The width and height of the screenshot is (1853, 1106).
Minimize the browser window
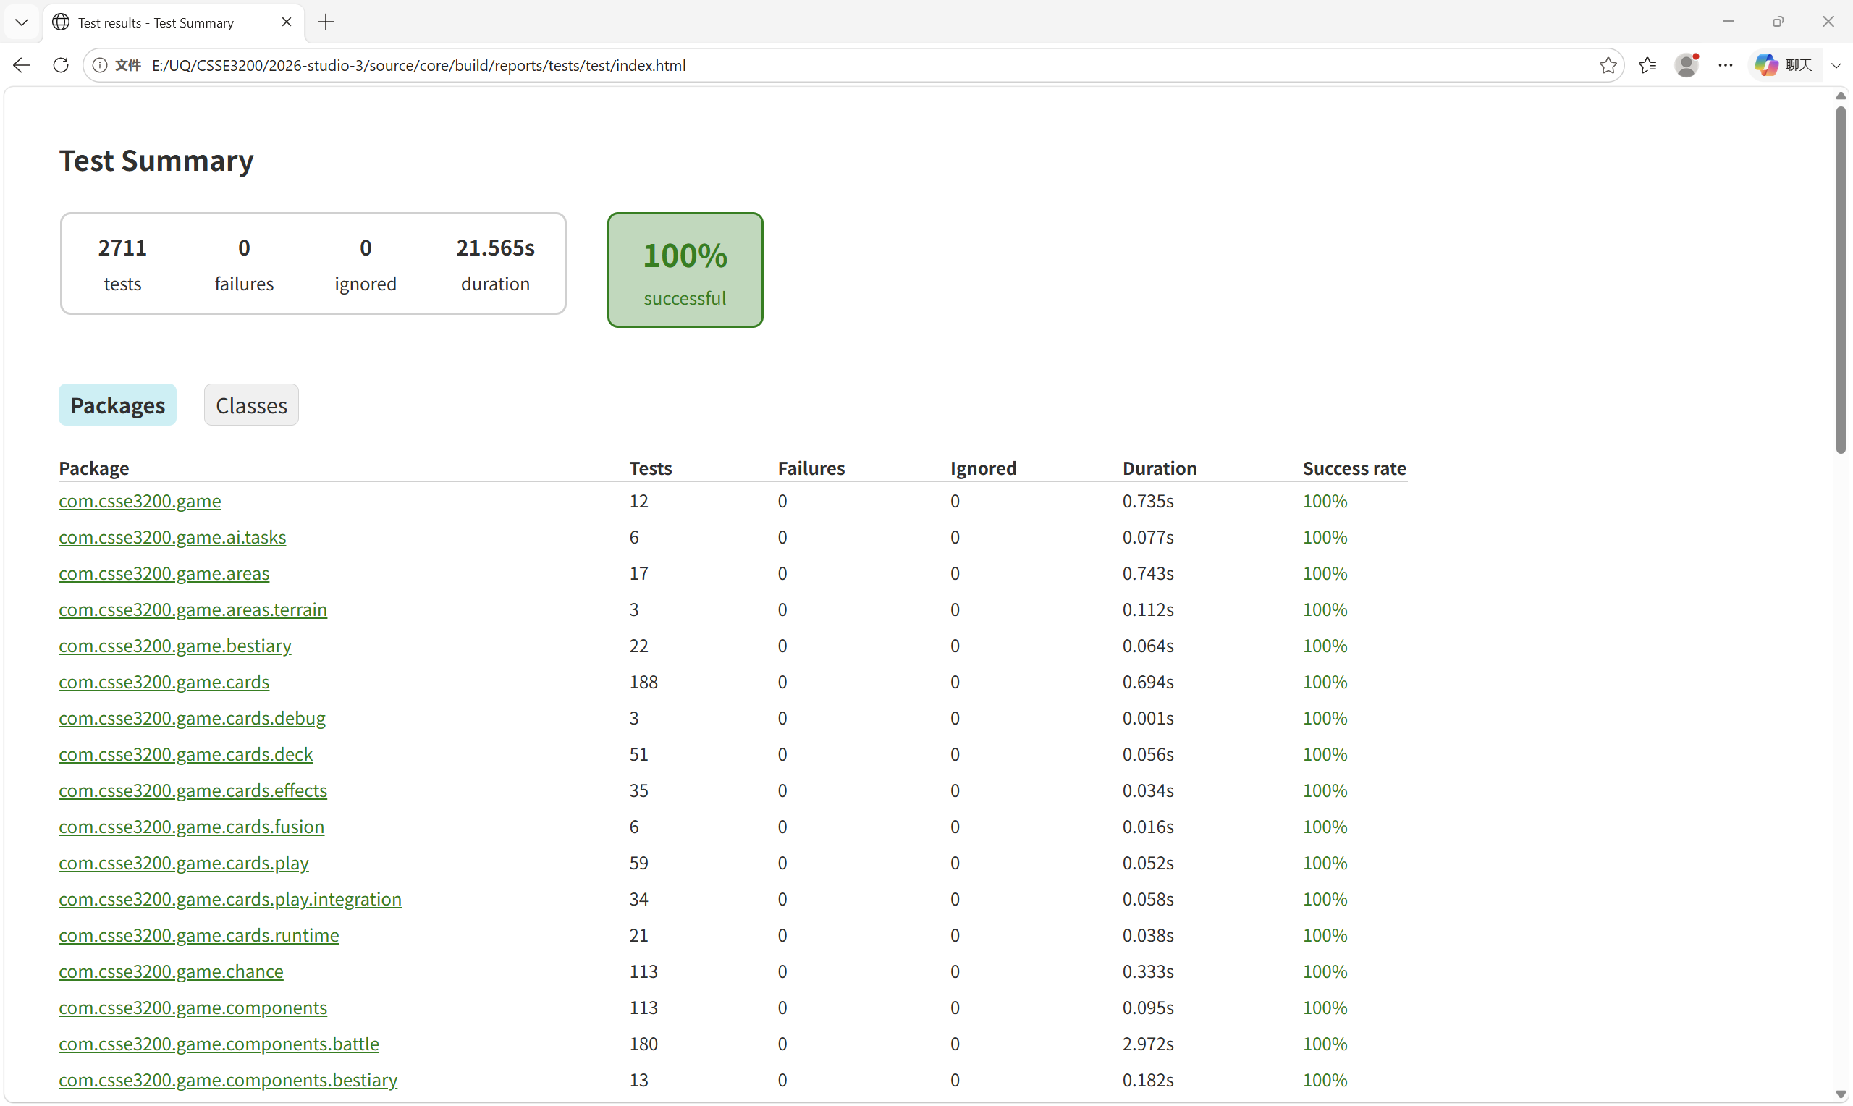coord(1728,22)
